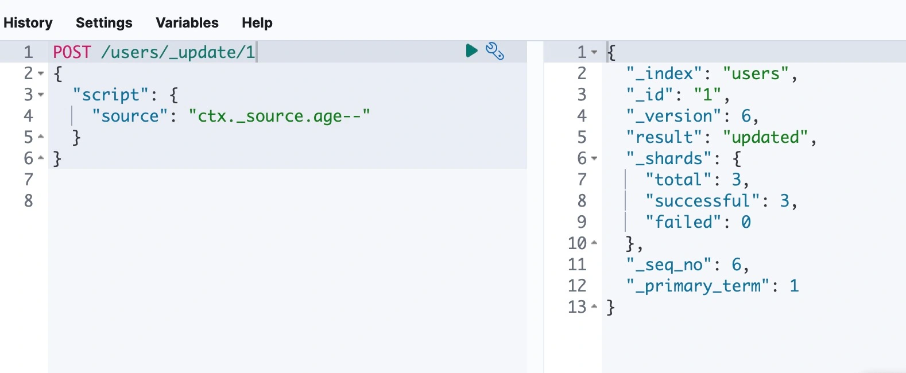Image resolution: width=906 pixels, height=373 pixels.
Task: Collapse the "_shards" block in response
Action: 594,158
